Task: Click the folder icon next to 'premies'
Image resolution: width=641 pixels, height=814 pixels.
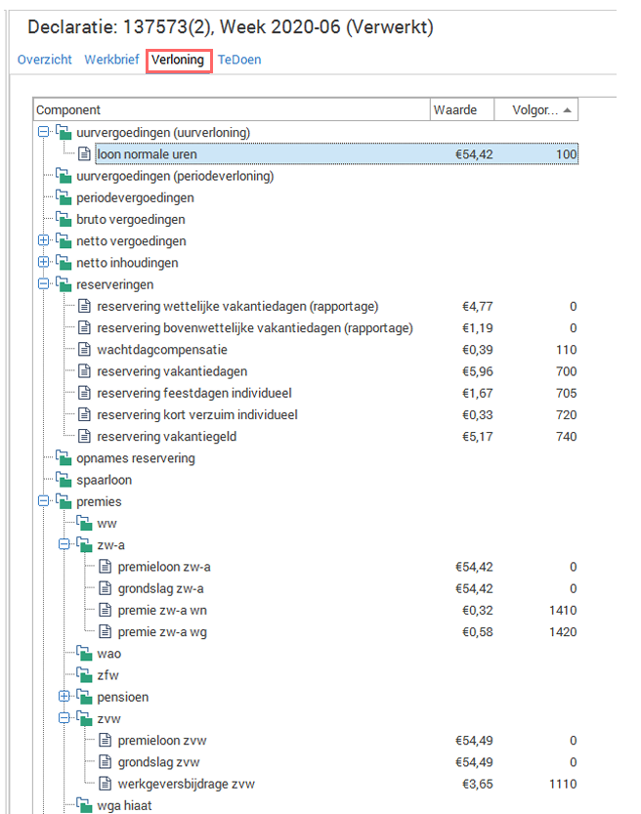Action: pos(64,501)
